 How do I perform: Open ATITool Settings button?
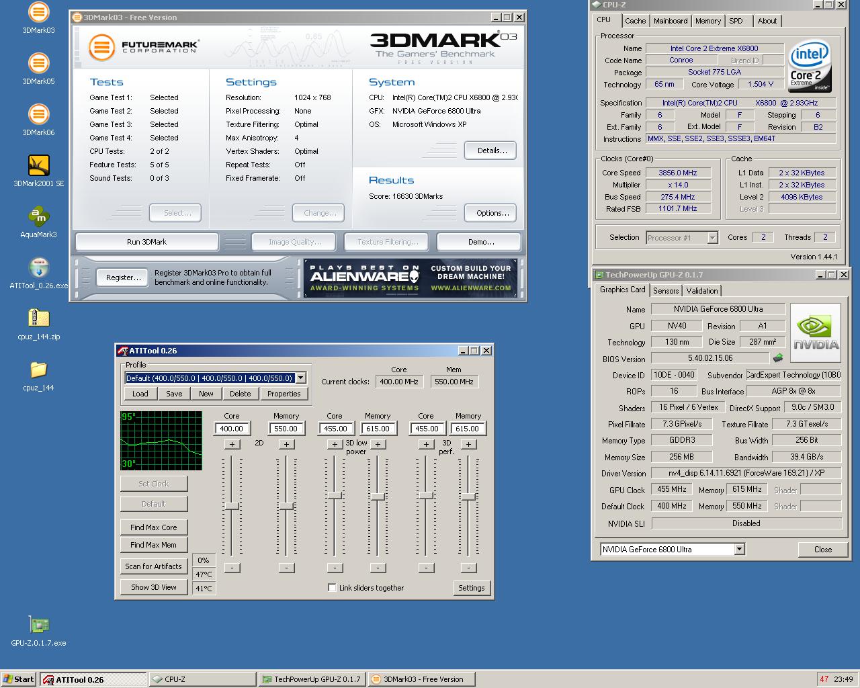point(471,588)
